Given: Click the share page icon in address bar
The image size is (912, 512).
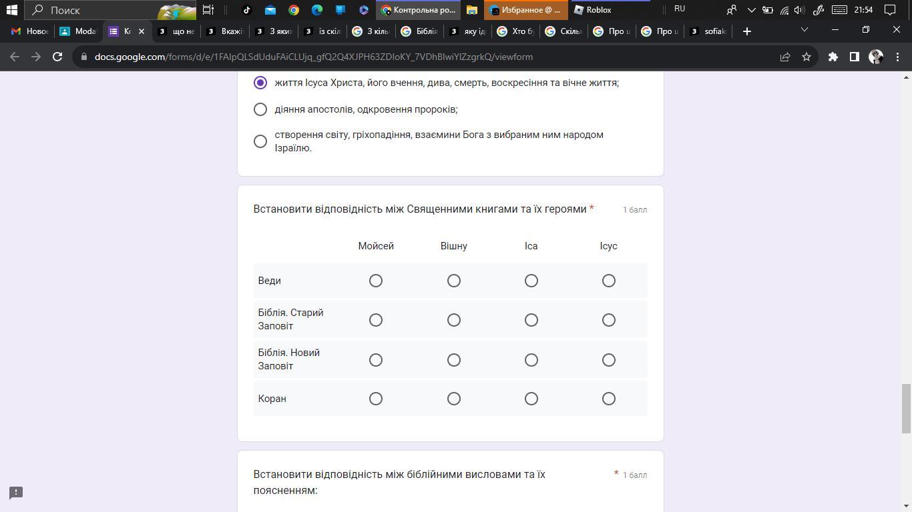Looking at the screenshot, I should [785, 57].
